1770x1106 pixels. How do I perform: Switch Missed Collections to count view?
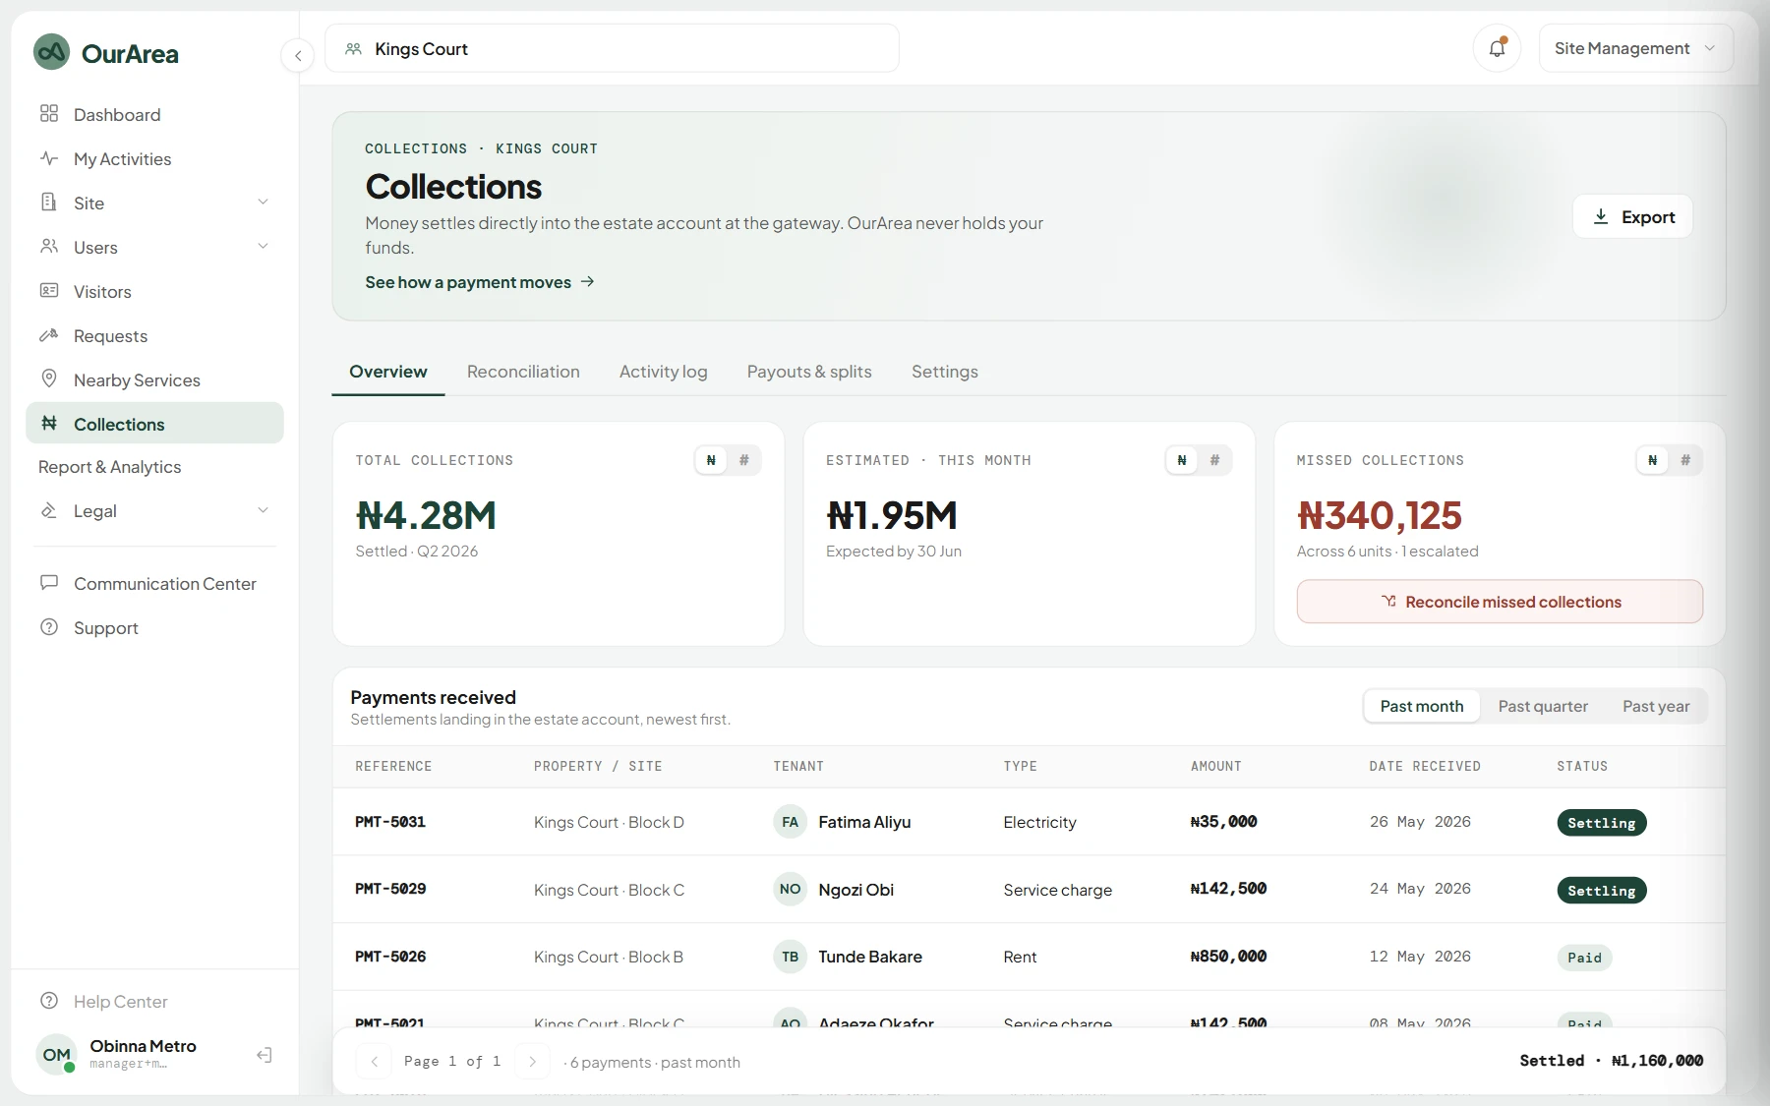[x=1686, y=460]
